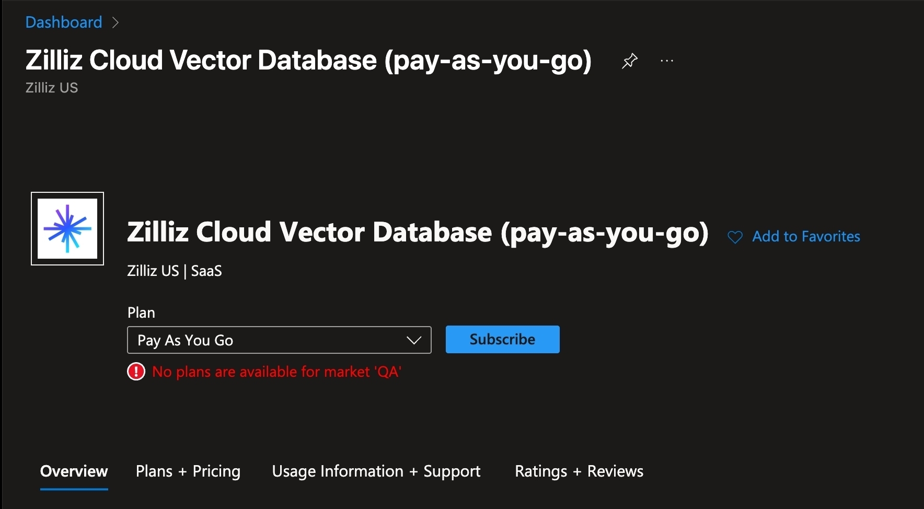Click the heart favorites icon
The width and height of the screenshot is (924, 509).
click(735, 237)
